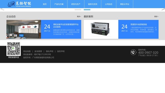The height and width of the screenshot is (93, 165).
Task: Click the hotline number 400 0907 020
Action: pyautogui.click(x=148, y=53)
